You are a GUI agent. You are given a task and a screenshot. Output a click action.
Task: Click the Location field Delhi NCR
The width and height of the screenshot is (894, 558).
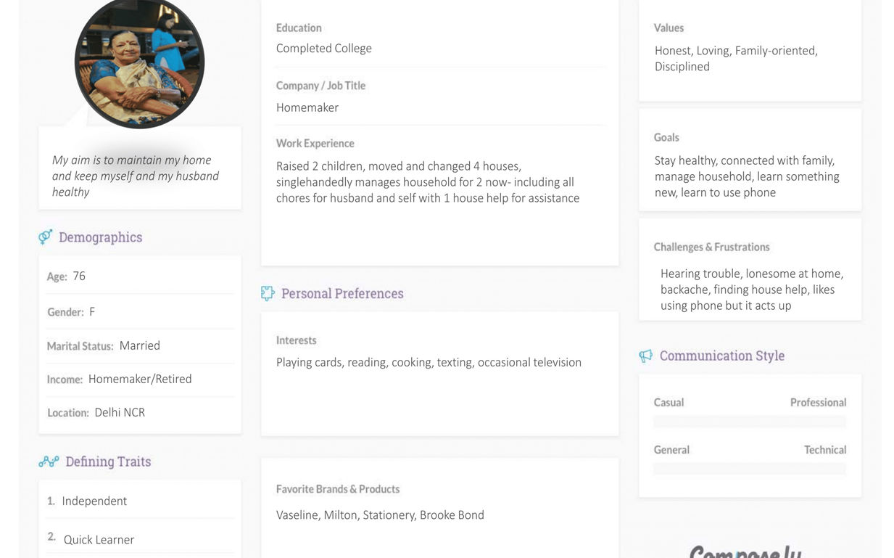tap(120, 412)
